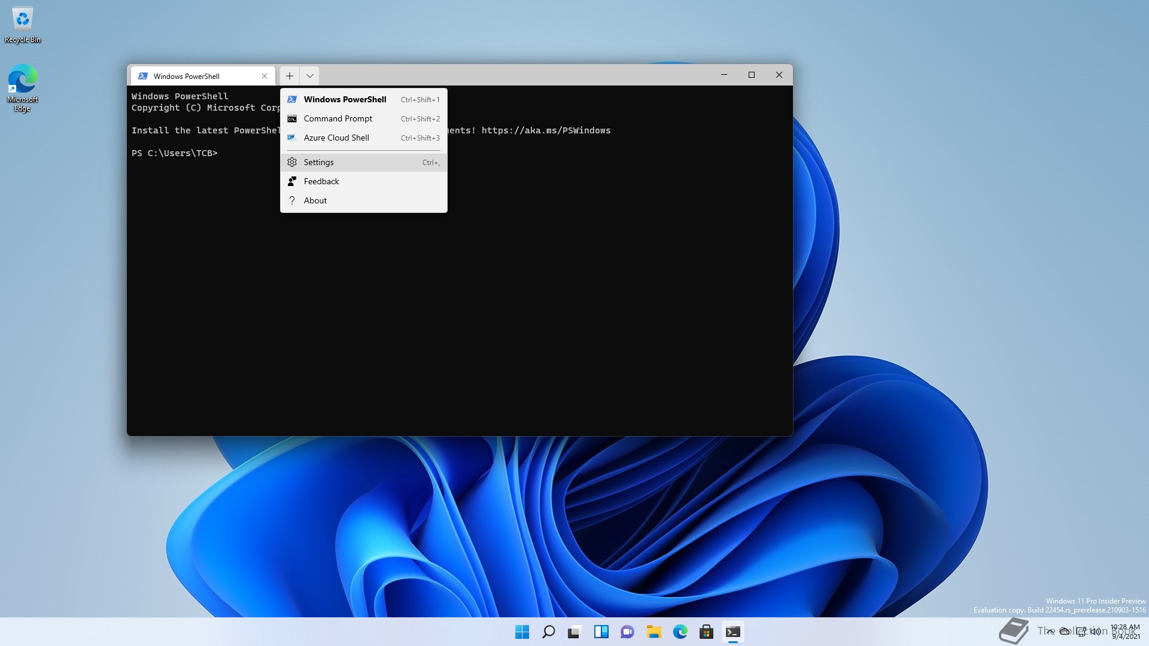Click the PS C:\Users\TCB> prompt line

[175, 153]
